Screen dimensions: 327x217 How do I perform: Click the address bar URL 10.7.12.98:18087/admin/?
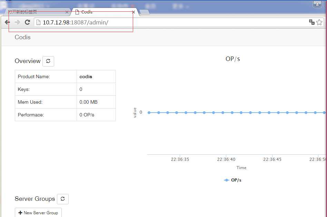pyautogui.click(x=75, y=22)
